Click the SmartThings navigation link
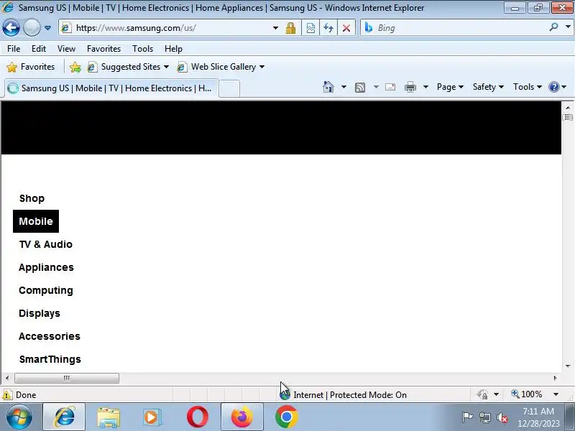 coord(50,360)
